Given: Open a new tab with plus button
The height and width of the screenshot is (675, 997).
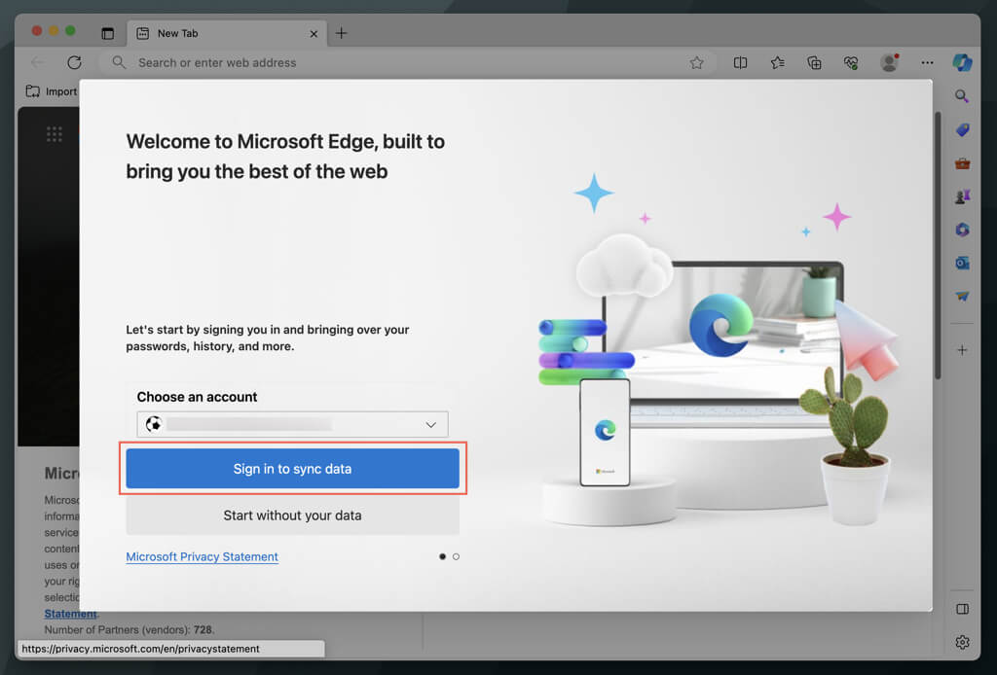Looking at the screenshot, I should 342,33.
